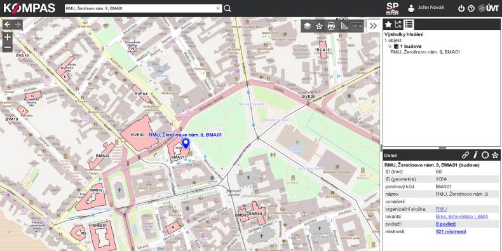502x251 pixels.
Task: Select RMU, Žerotínovo nám. 9 search result
Action: (425, 52)
